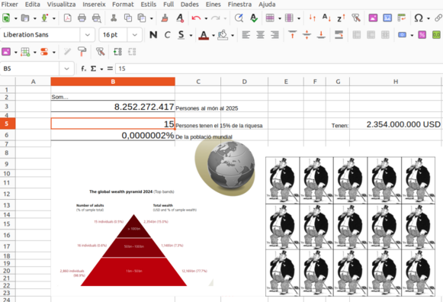Image resolution: width=443 pixels, height=302 pixels.
Task: Click the Undo arrow icon
Action: [196, 18]
